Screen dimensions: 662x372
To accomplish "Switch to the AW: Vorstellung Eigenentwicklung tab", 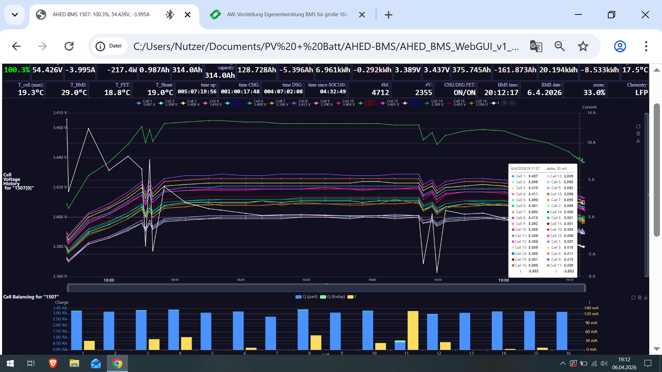I will (x=286, y=14).
